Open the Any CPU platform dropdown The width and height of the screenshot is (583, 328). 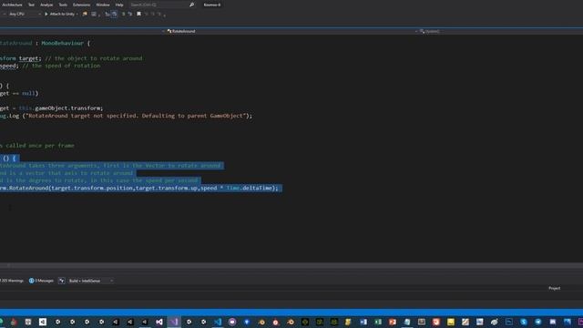point(25,15)
